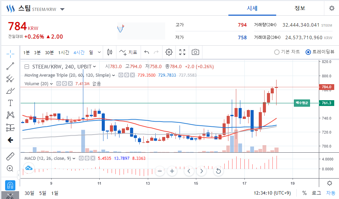Select the 30분 interval

[x=49, y=52]
